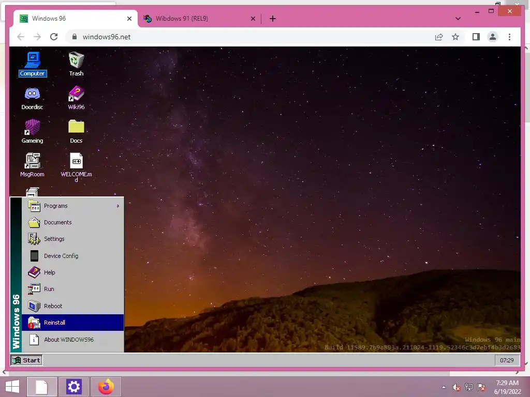Launch the MsgRoom desktop shortcut
This screenshot has width=530, height=397.
click(x=32, y=165)
